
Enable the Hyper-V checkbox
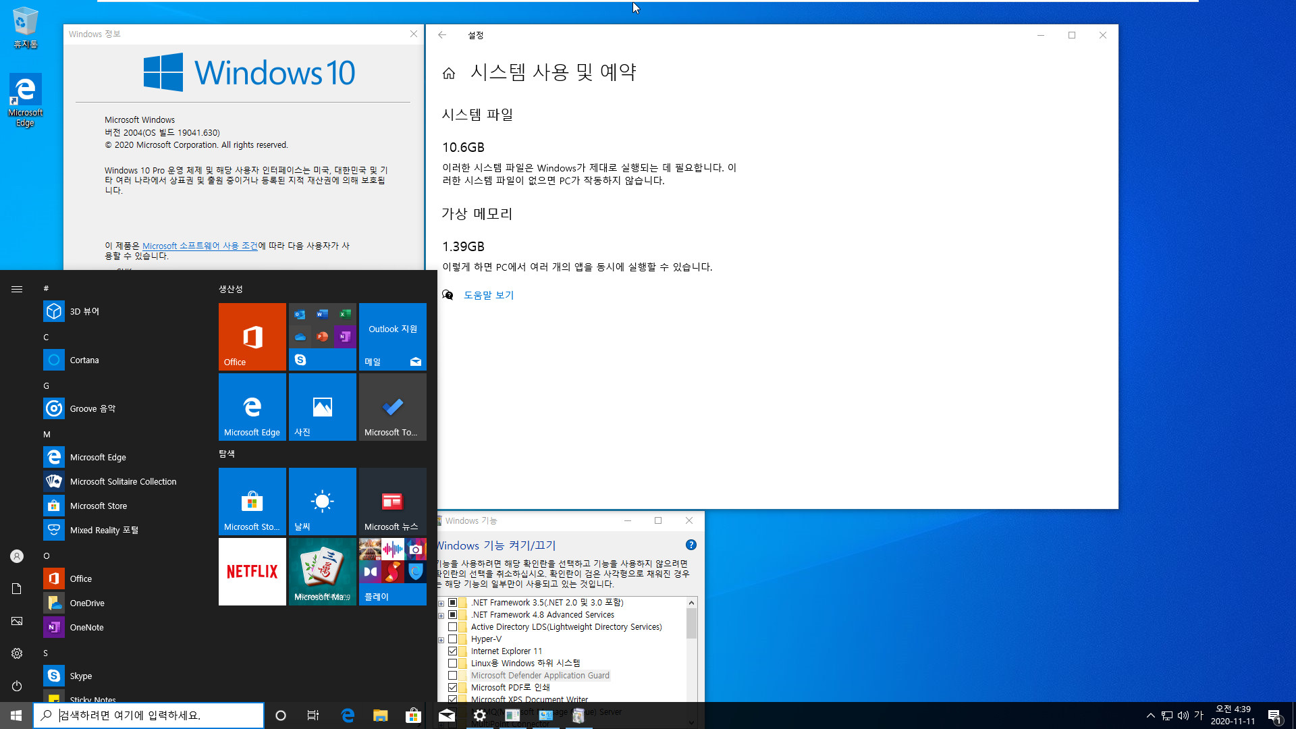(453, 639)
